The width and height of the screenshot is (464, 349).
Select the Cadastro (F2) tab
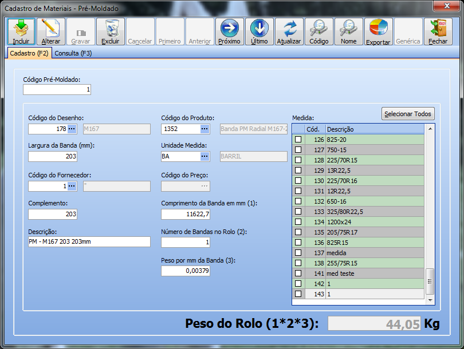[29, 53]
